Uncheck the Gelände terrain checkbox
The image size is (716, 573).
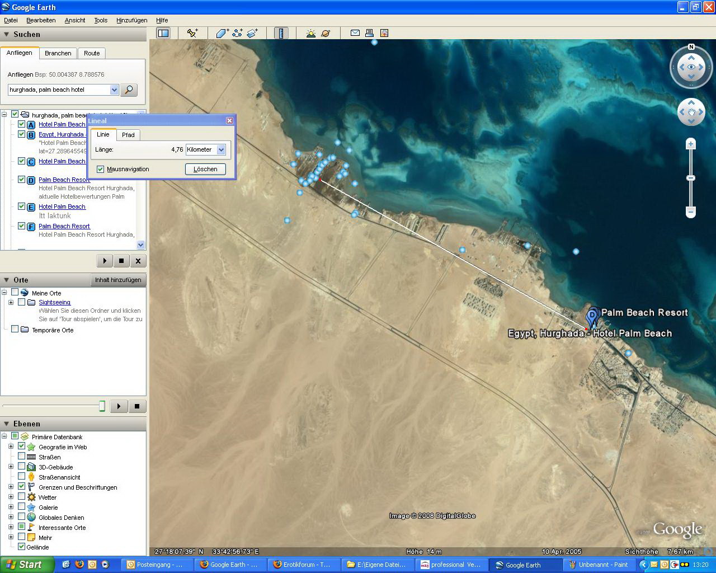tap(22, 547)
